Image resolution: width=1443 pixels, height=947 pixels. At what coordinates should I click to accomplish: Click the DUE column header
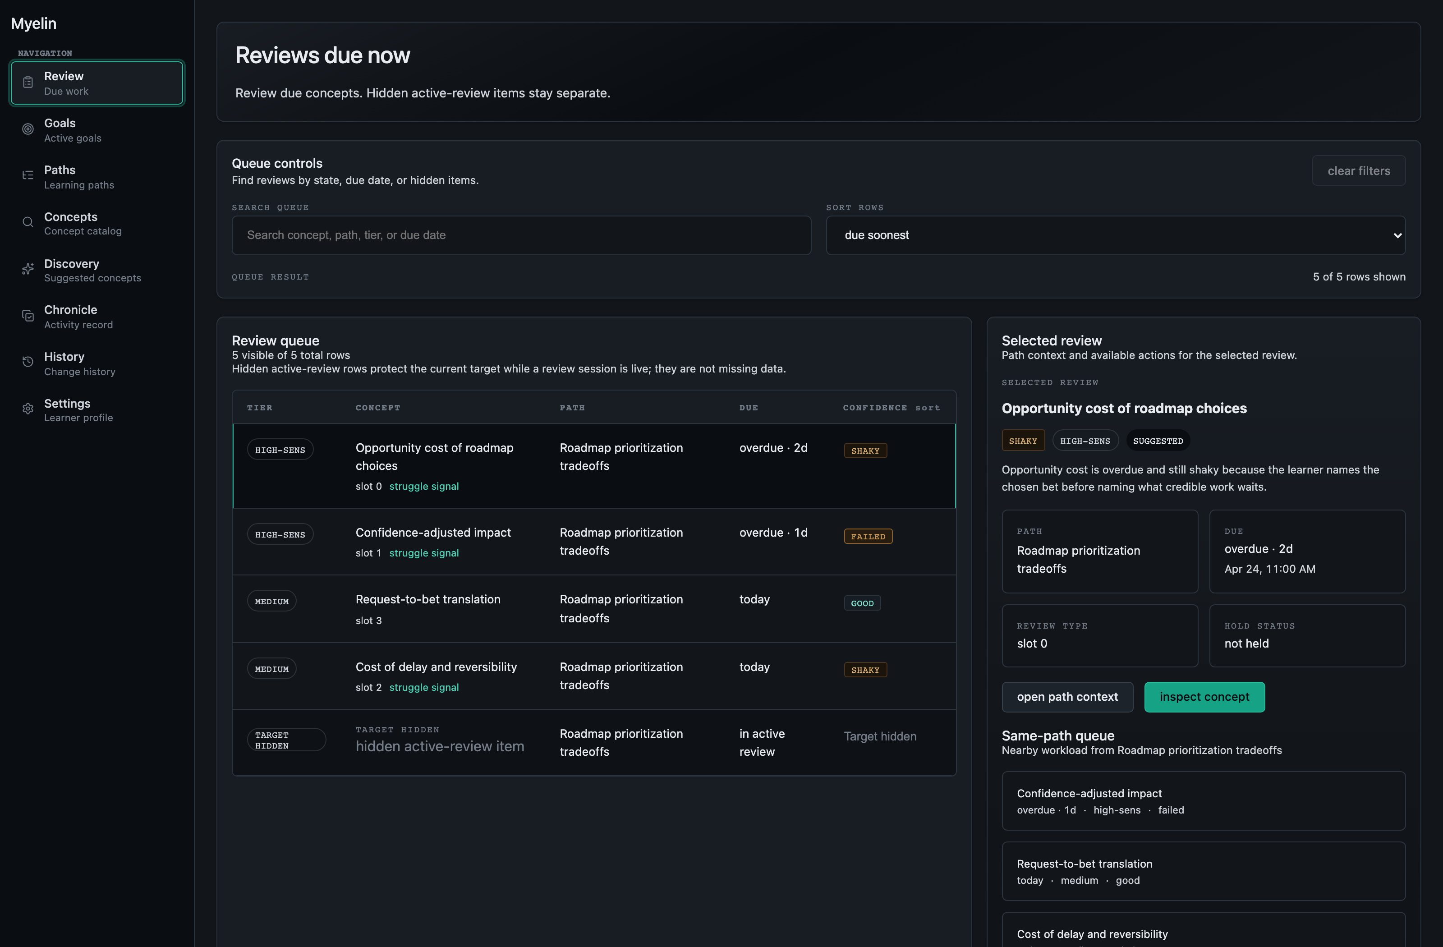749,408
